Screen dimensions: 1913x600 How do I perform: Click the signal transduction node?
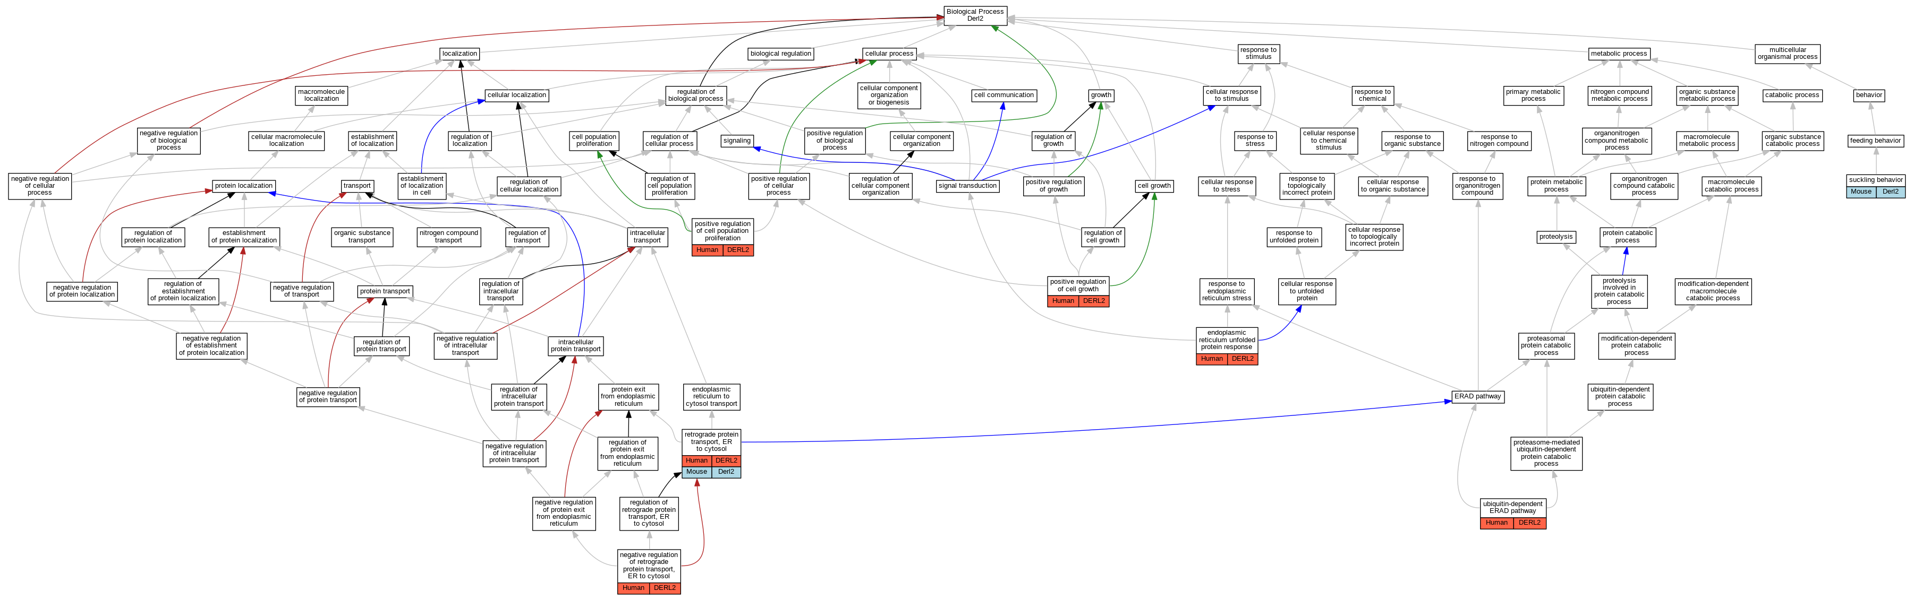[967, 186]
